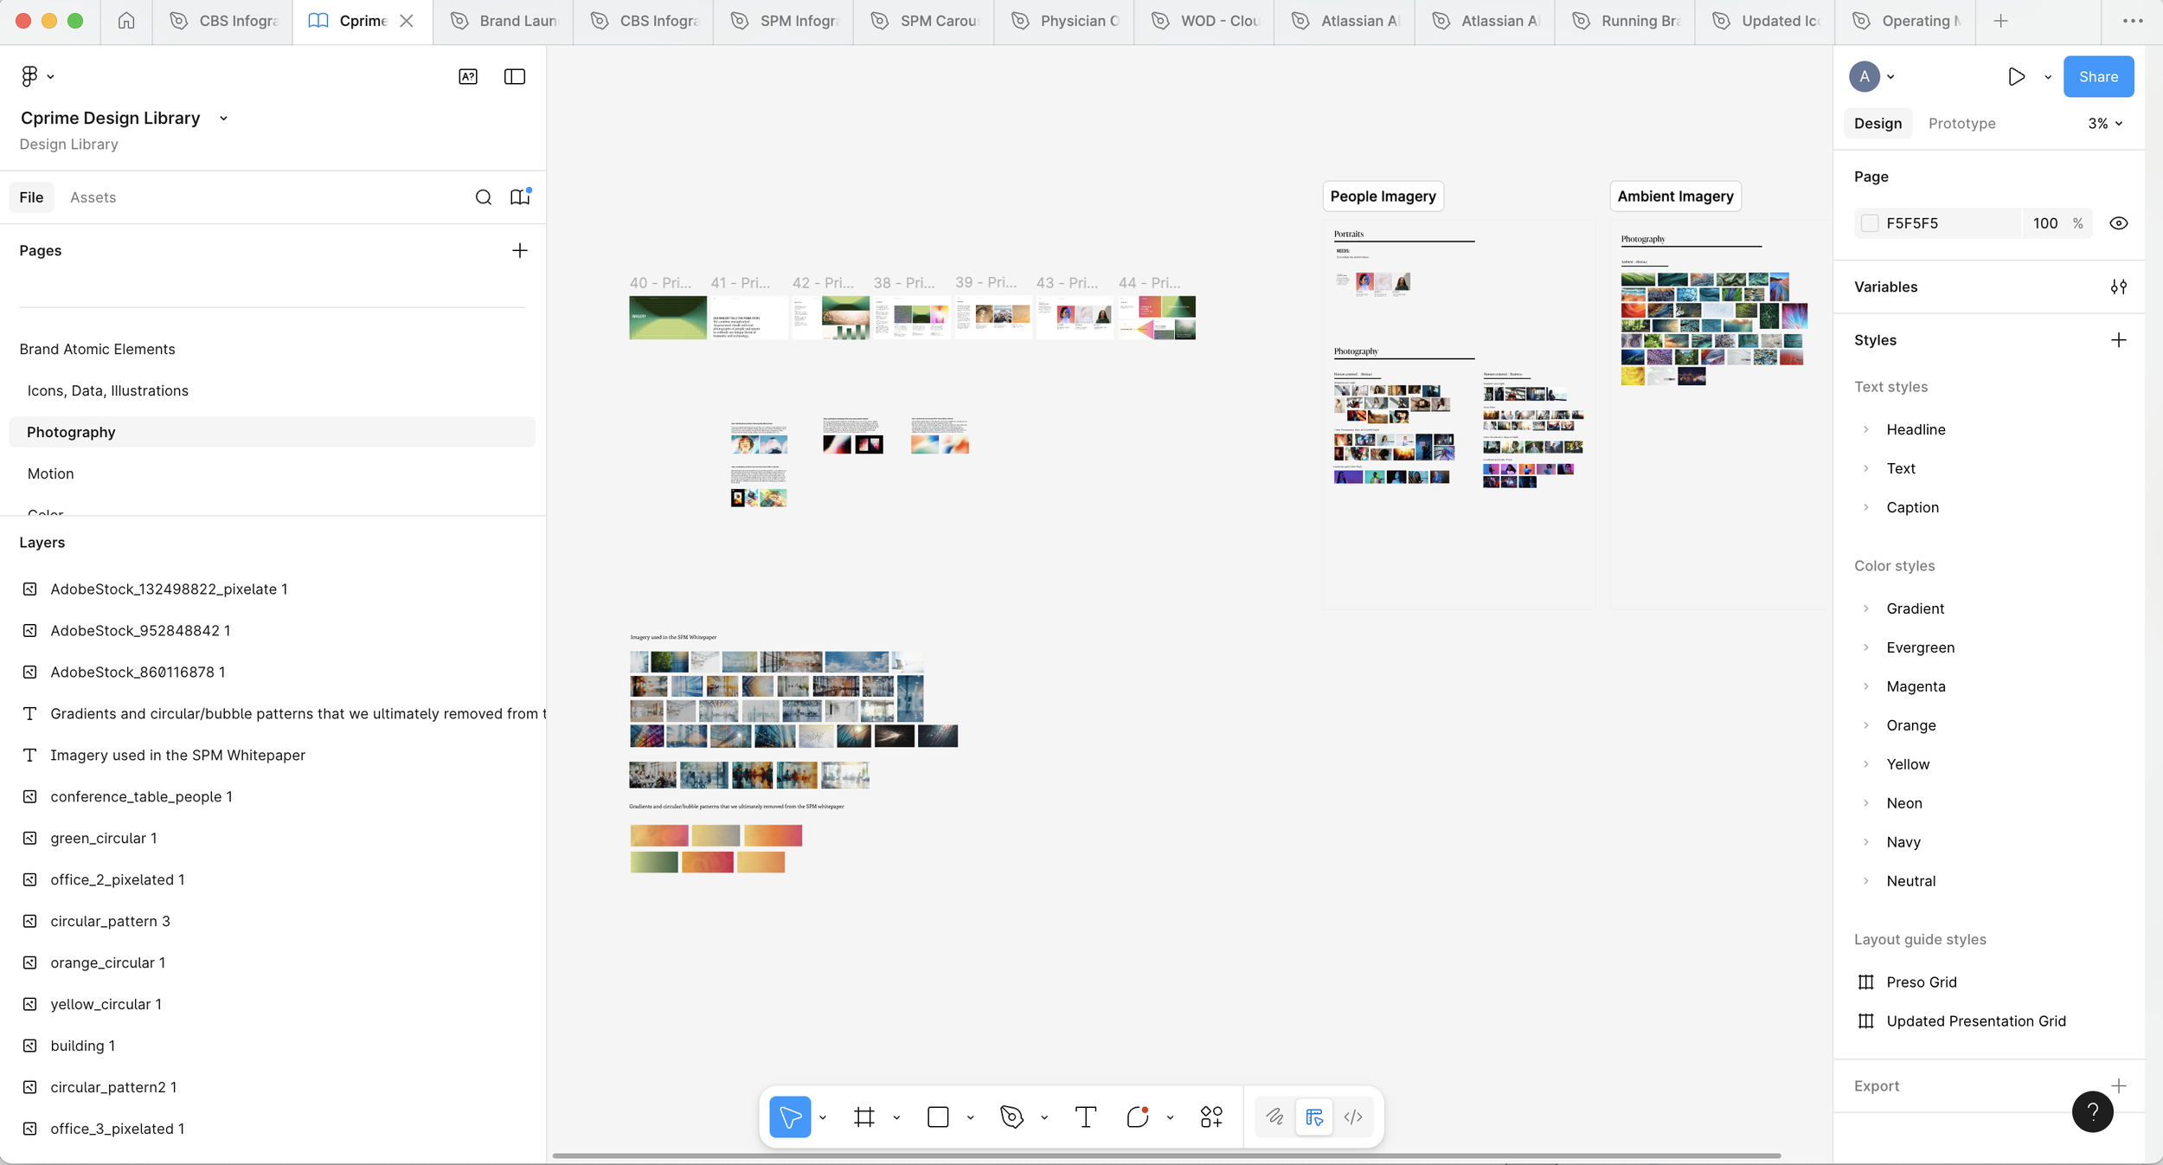Toggle Dev Mode in bottom toolbar
This screenshot has height=1165, width=2163.
click(1353, 1117)
